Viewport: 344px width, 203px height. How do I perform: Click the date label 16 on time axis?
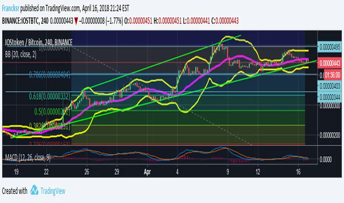tap(298, 172)
